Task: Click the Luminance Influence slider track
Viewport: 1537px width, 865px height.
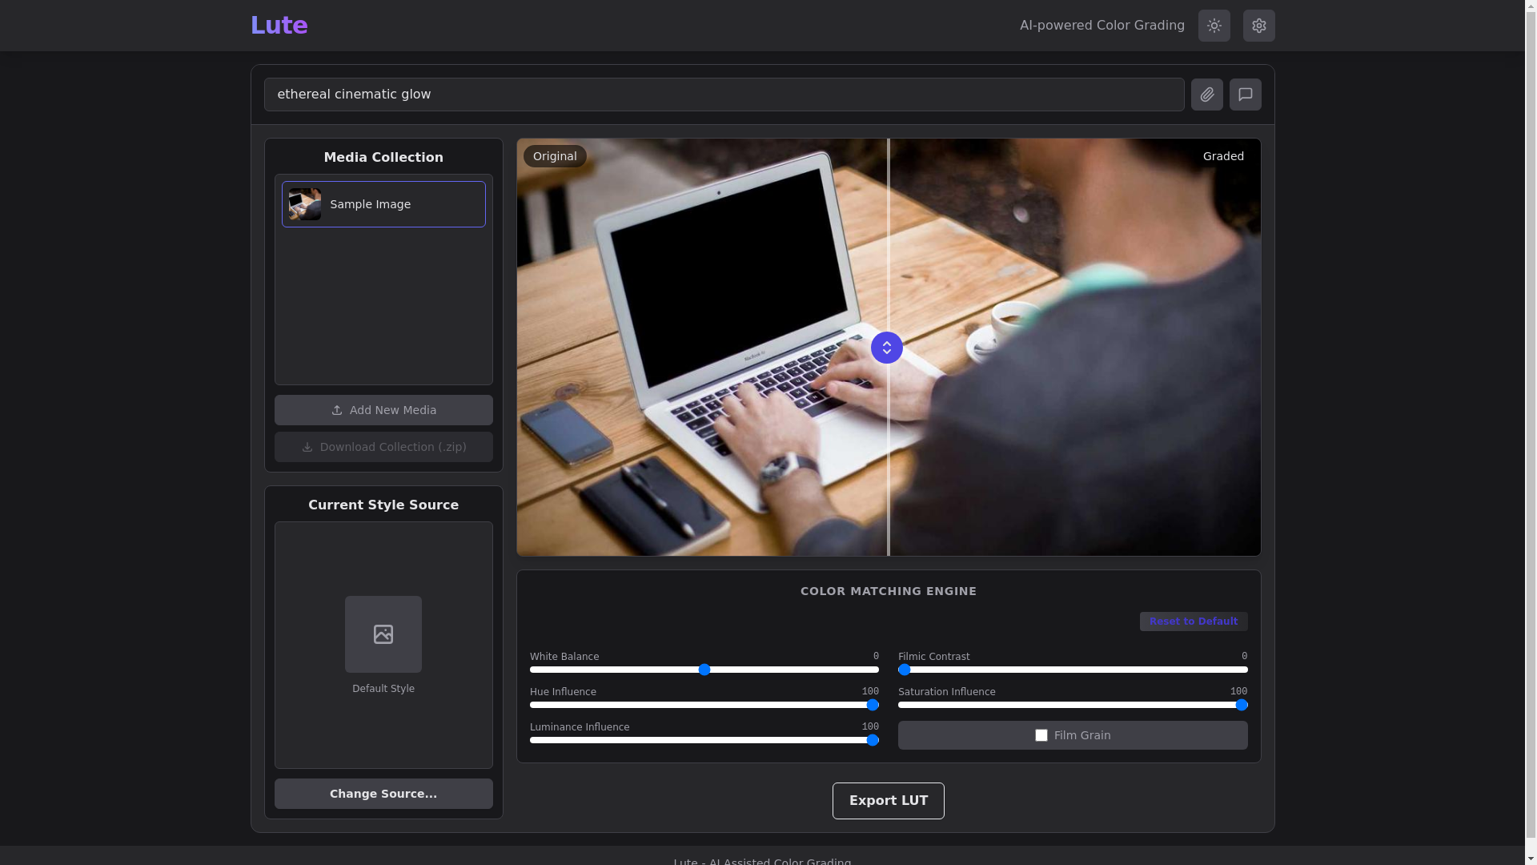Action: [704, 740]
